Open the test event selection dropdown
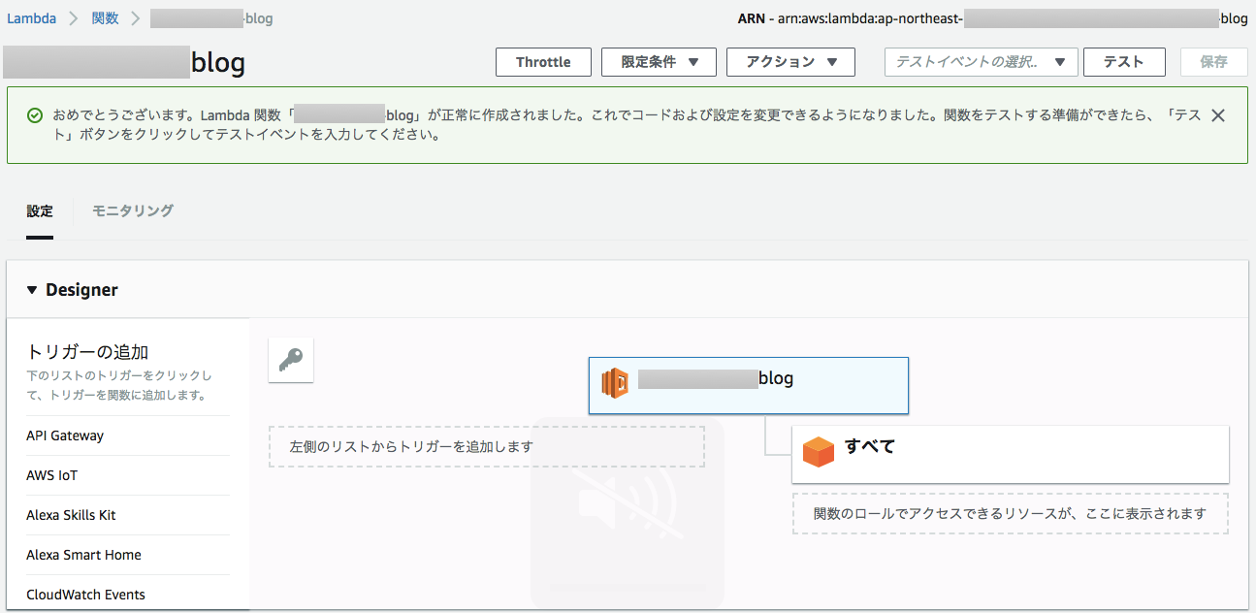This screenshot has width=1256, height=613. coord(981,62)
